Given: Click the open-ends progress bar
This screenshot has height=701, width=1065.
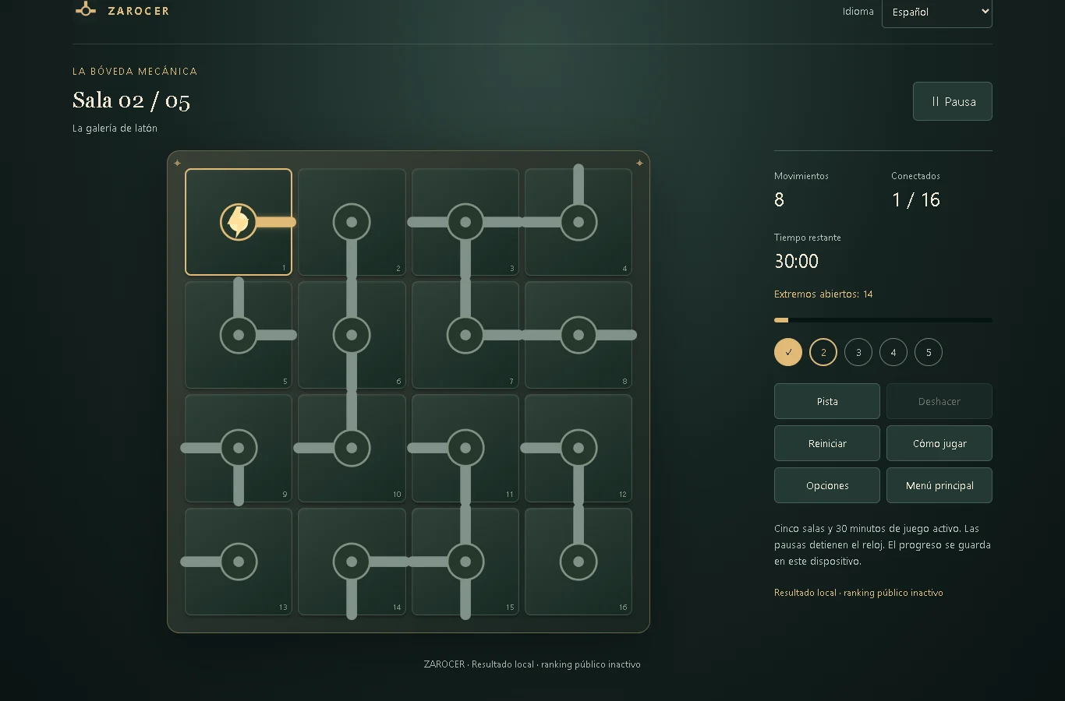Looking at the screenshot, I should (883, 320).
